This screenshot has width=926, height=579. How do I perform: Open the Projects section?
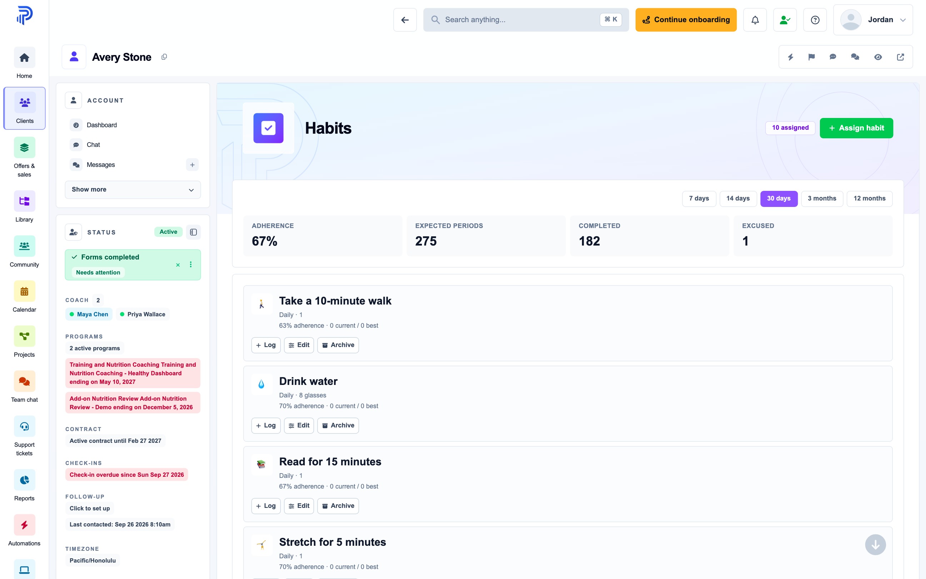pyautogui.click(x=24, y=342)
